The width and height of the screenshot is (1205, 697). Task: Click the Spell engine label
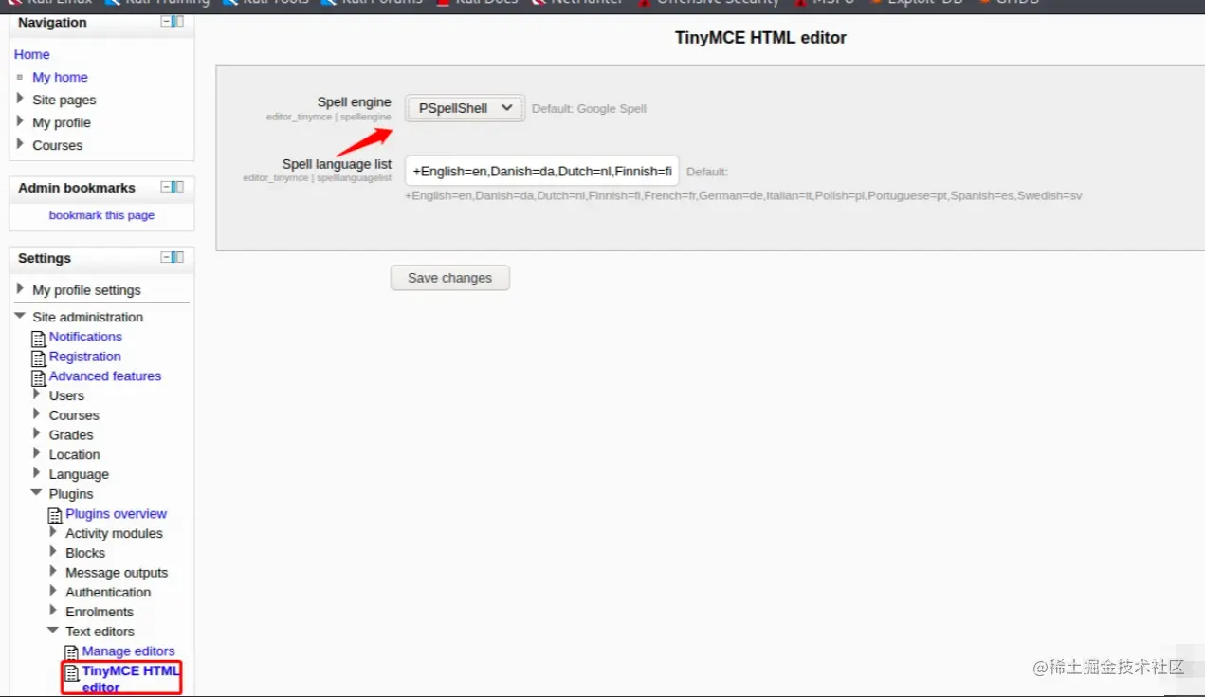tap(354, 101)
